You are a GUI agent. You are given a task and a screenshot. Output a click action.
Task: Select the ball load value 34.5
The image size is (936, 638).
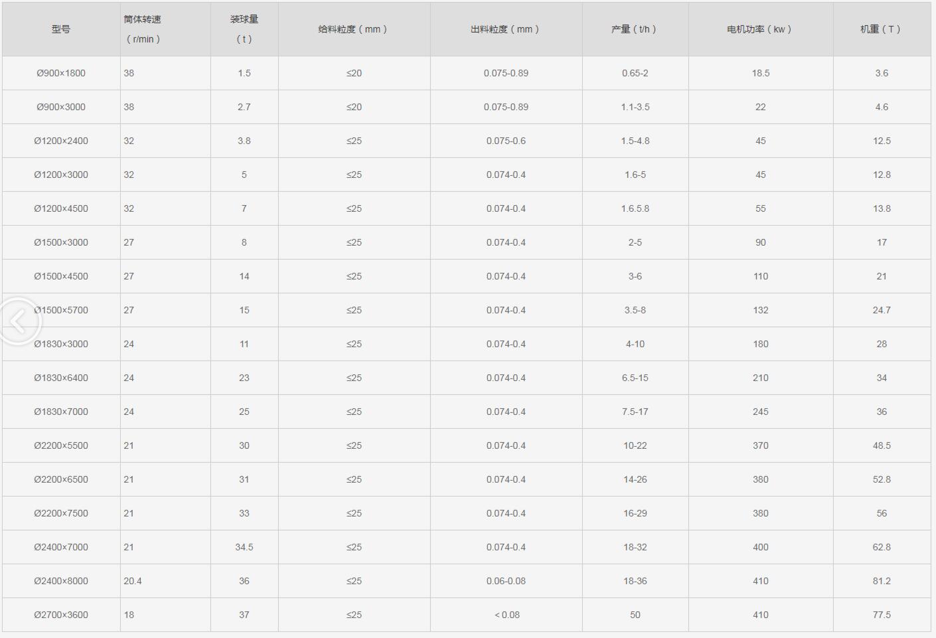(x=244, y=547)
